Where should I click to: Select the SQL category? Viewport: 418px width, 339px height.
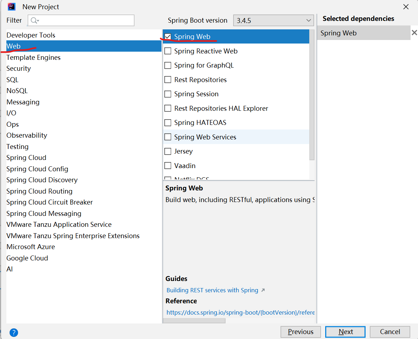tap(84, 80)
